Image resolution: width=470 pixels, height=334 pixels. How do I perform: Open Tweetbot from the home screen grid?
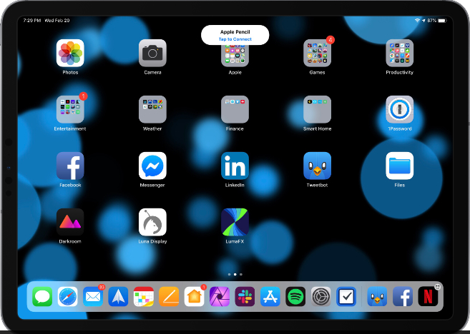[x=317, y=166]
